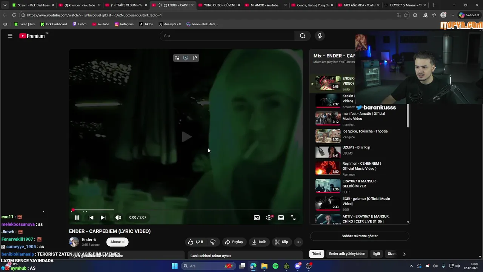
Task: Download the video with İndir
Action: [259, 242]
